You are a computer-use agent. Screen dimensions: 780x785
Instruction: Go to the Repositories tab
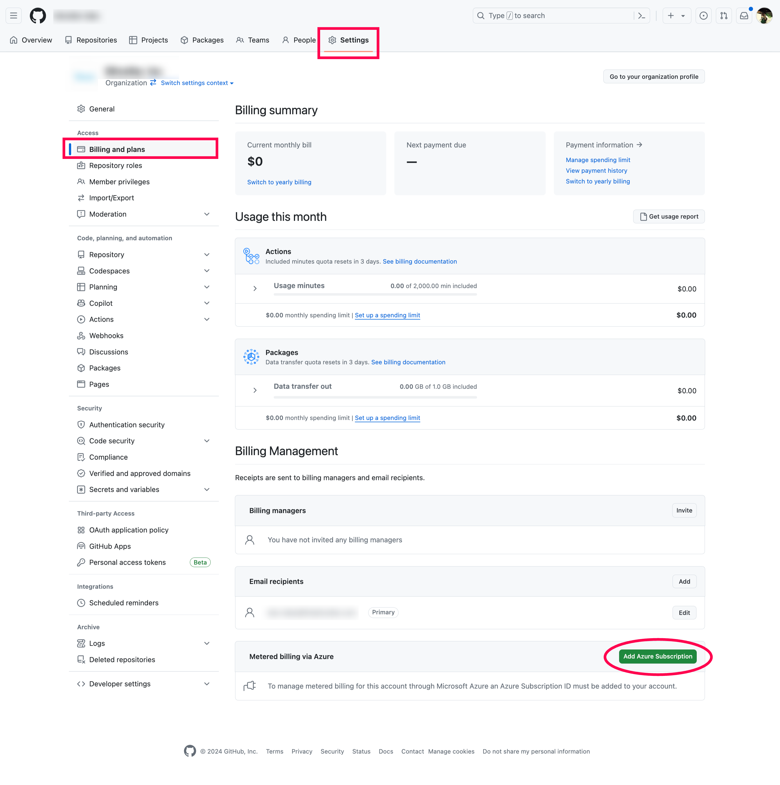point(91,40)
